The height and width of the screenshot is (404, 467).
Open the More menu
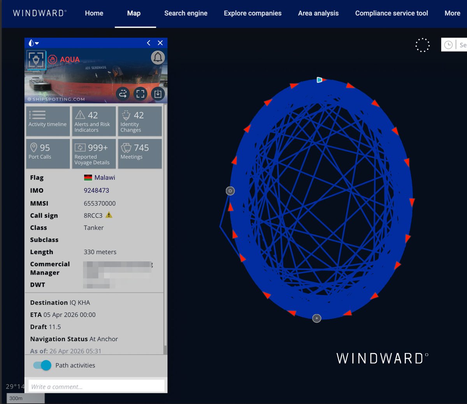pos(452,13)
